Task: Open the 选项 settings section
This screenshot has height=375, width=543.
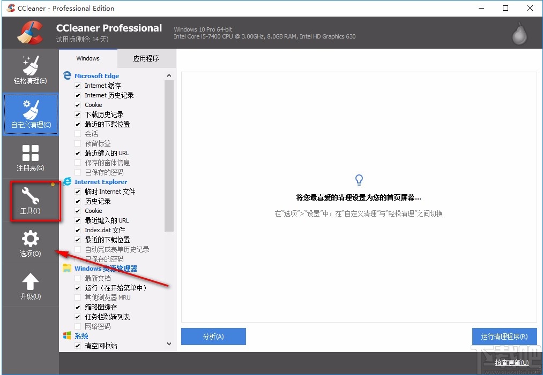Action: coord(30,243)
